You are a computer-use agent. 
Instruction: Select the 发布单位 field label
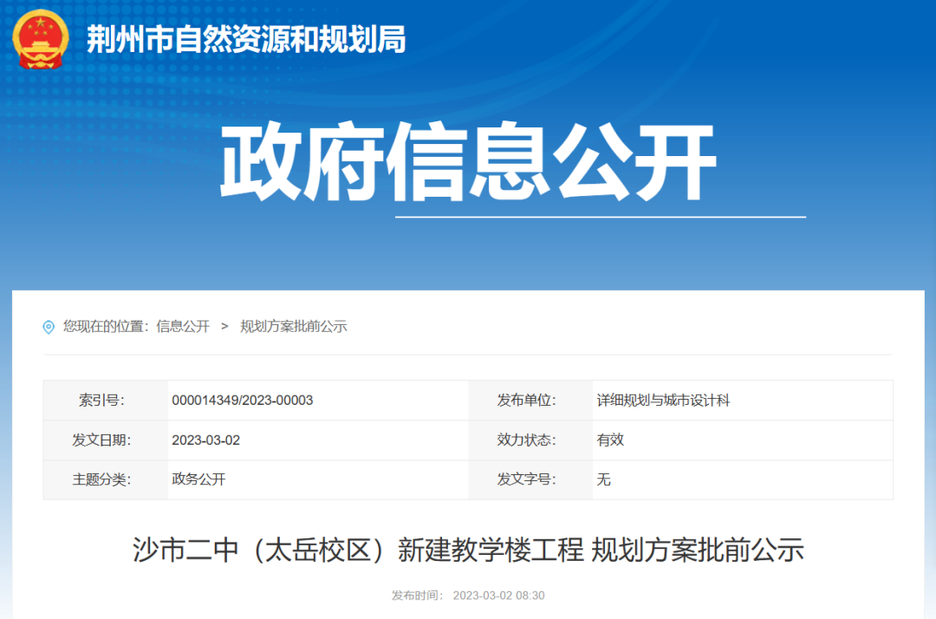(529, 401)
